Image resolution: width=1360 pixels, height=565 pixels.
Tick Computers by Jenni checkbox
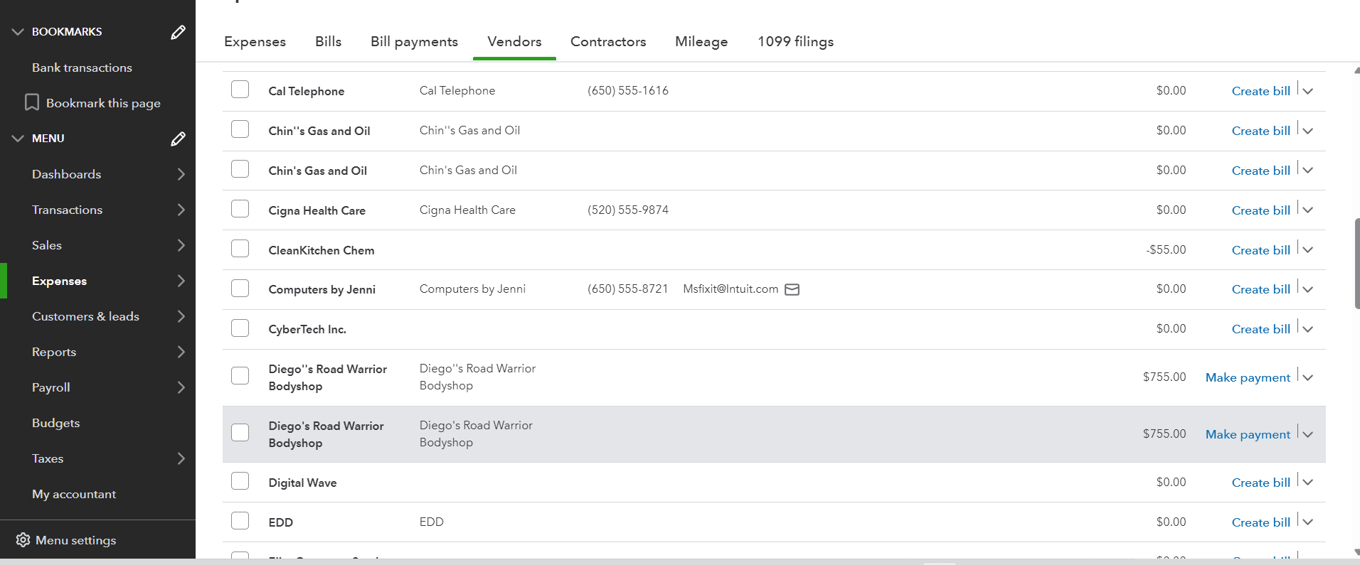(240, 289)
